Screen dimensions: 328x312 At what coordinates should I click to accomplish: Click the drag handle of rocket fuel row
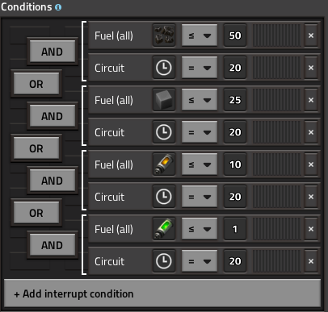277,164
